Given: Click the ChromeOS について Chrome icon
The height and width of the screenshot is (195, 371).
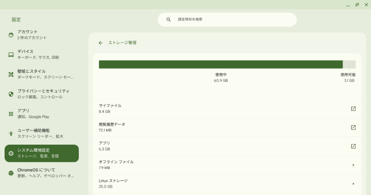Looking at the screenshot, I should (x=11, y=173).
